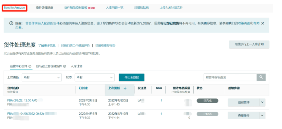Open Send to Amazon tab
The width and height of the screenshot is (282, 129).
click(x=14, y=8)
